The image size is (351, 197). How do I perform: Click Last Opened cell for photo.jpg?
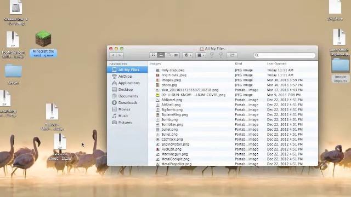285,85
